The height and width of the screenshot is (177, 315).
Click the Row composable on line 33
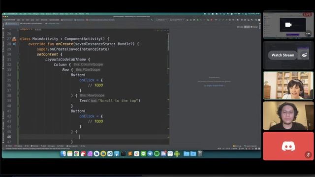coord(65,70)
